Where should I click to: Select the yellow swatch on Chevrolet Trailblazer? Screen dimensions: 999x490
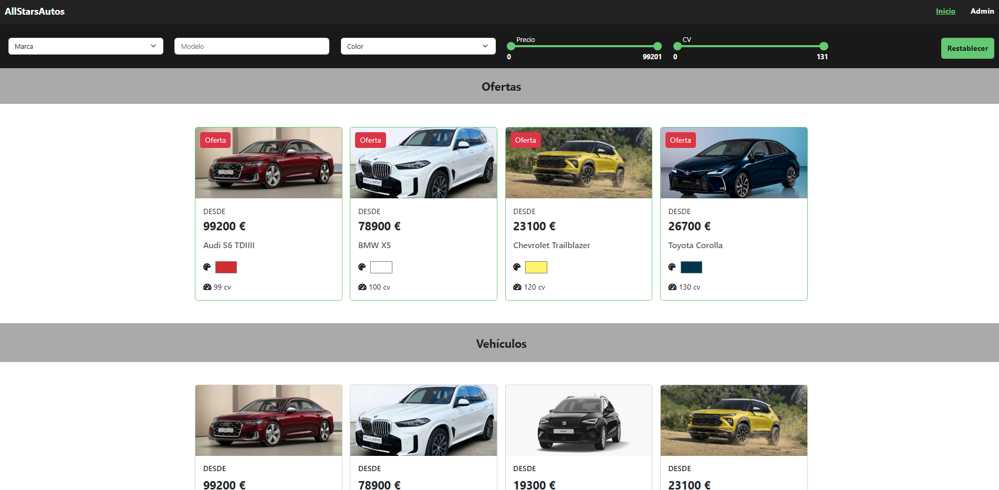coord(536,267)
